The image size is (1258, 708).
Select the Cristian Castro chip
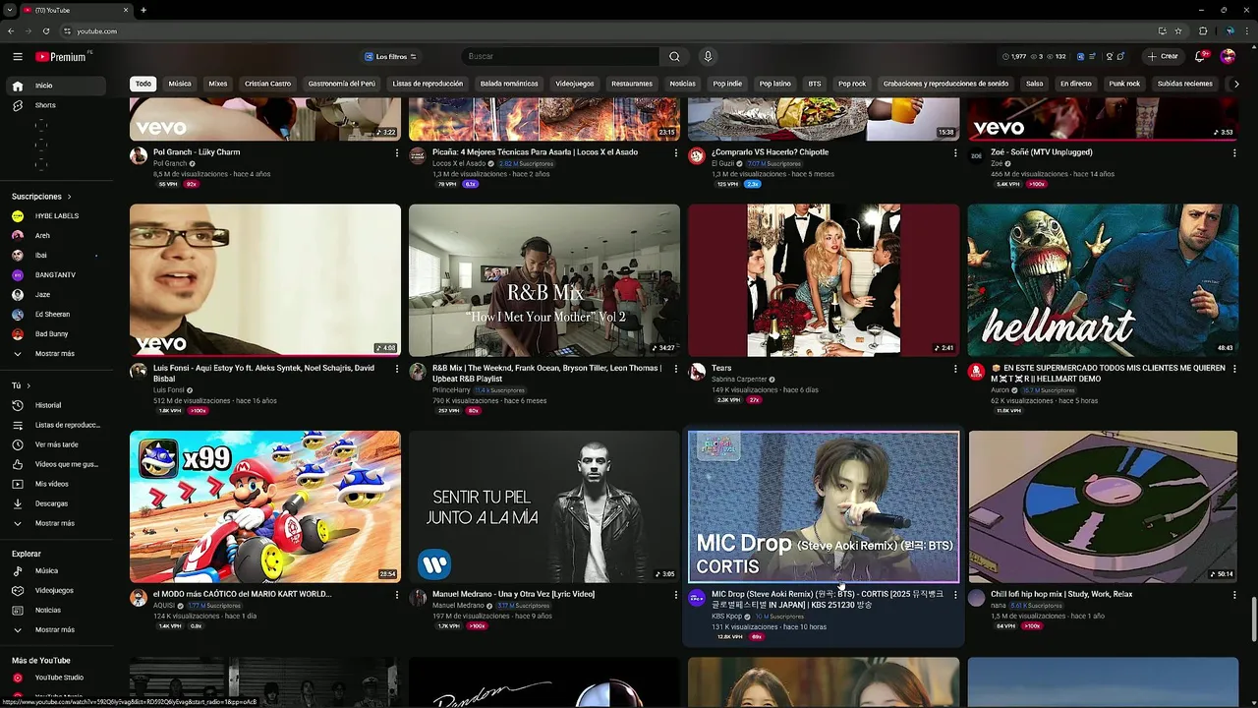(268, 84)
